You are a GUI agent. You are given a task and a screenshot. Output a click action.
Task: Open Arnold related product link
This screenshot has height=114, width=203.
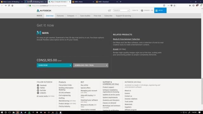coord(115,49)
